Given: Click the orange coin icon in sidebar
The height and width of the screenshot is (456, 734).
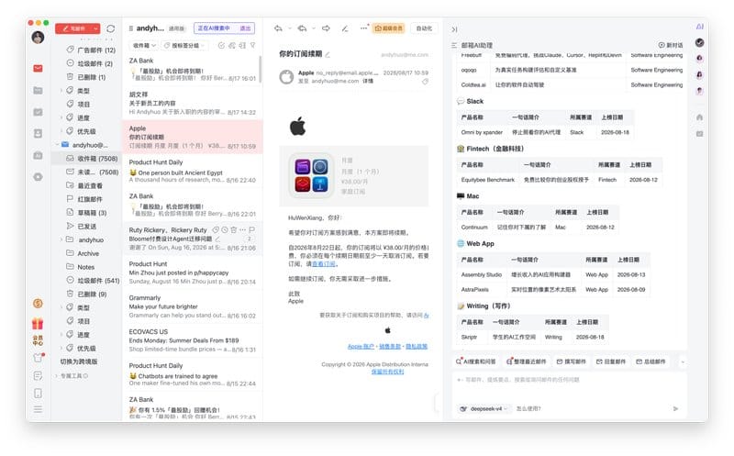Looking at the screenshot, I should (38, 304).
